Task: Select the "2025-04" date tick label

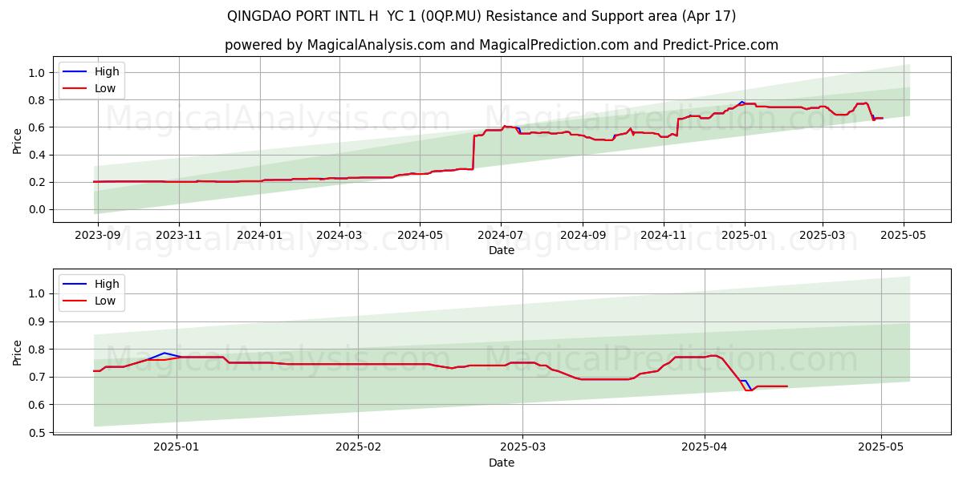Action: 705,447
